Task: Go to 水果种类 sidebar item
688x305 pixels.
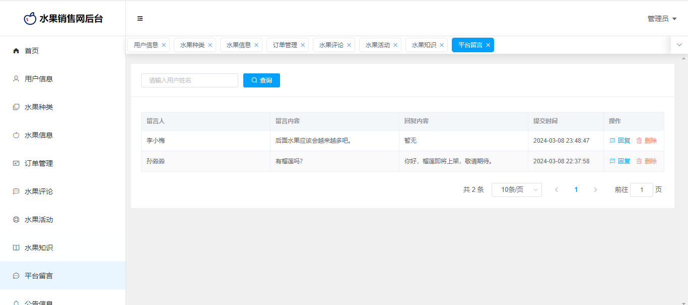Action: click(39, 107)
